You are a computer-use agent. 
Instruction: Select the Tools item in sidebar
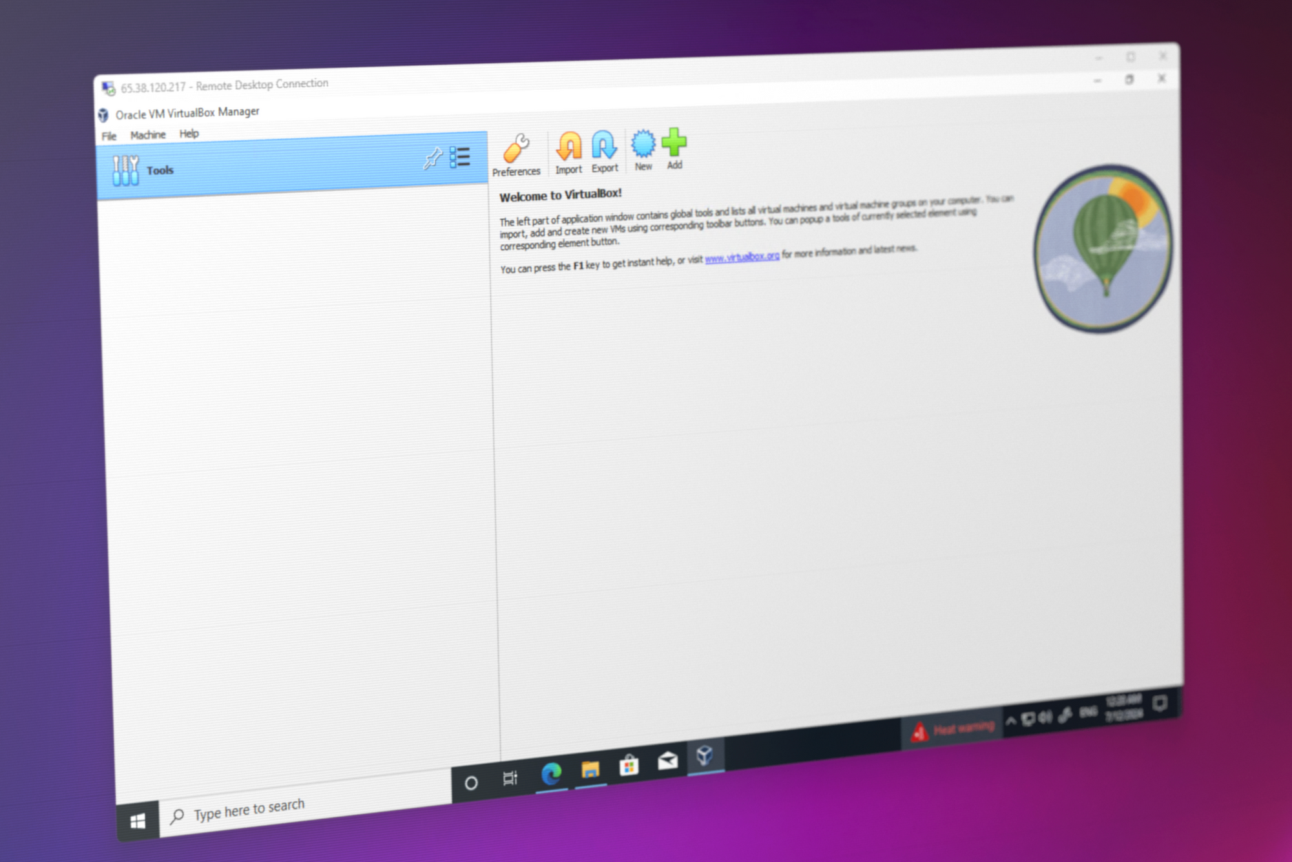tap(292, 165)
